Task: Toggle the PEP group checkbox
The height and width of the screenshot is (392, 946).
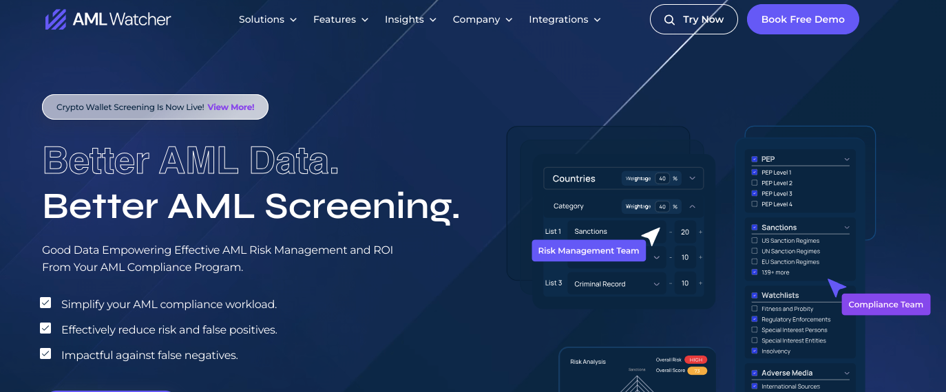Action: pos(755,160)
